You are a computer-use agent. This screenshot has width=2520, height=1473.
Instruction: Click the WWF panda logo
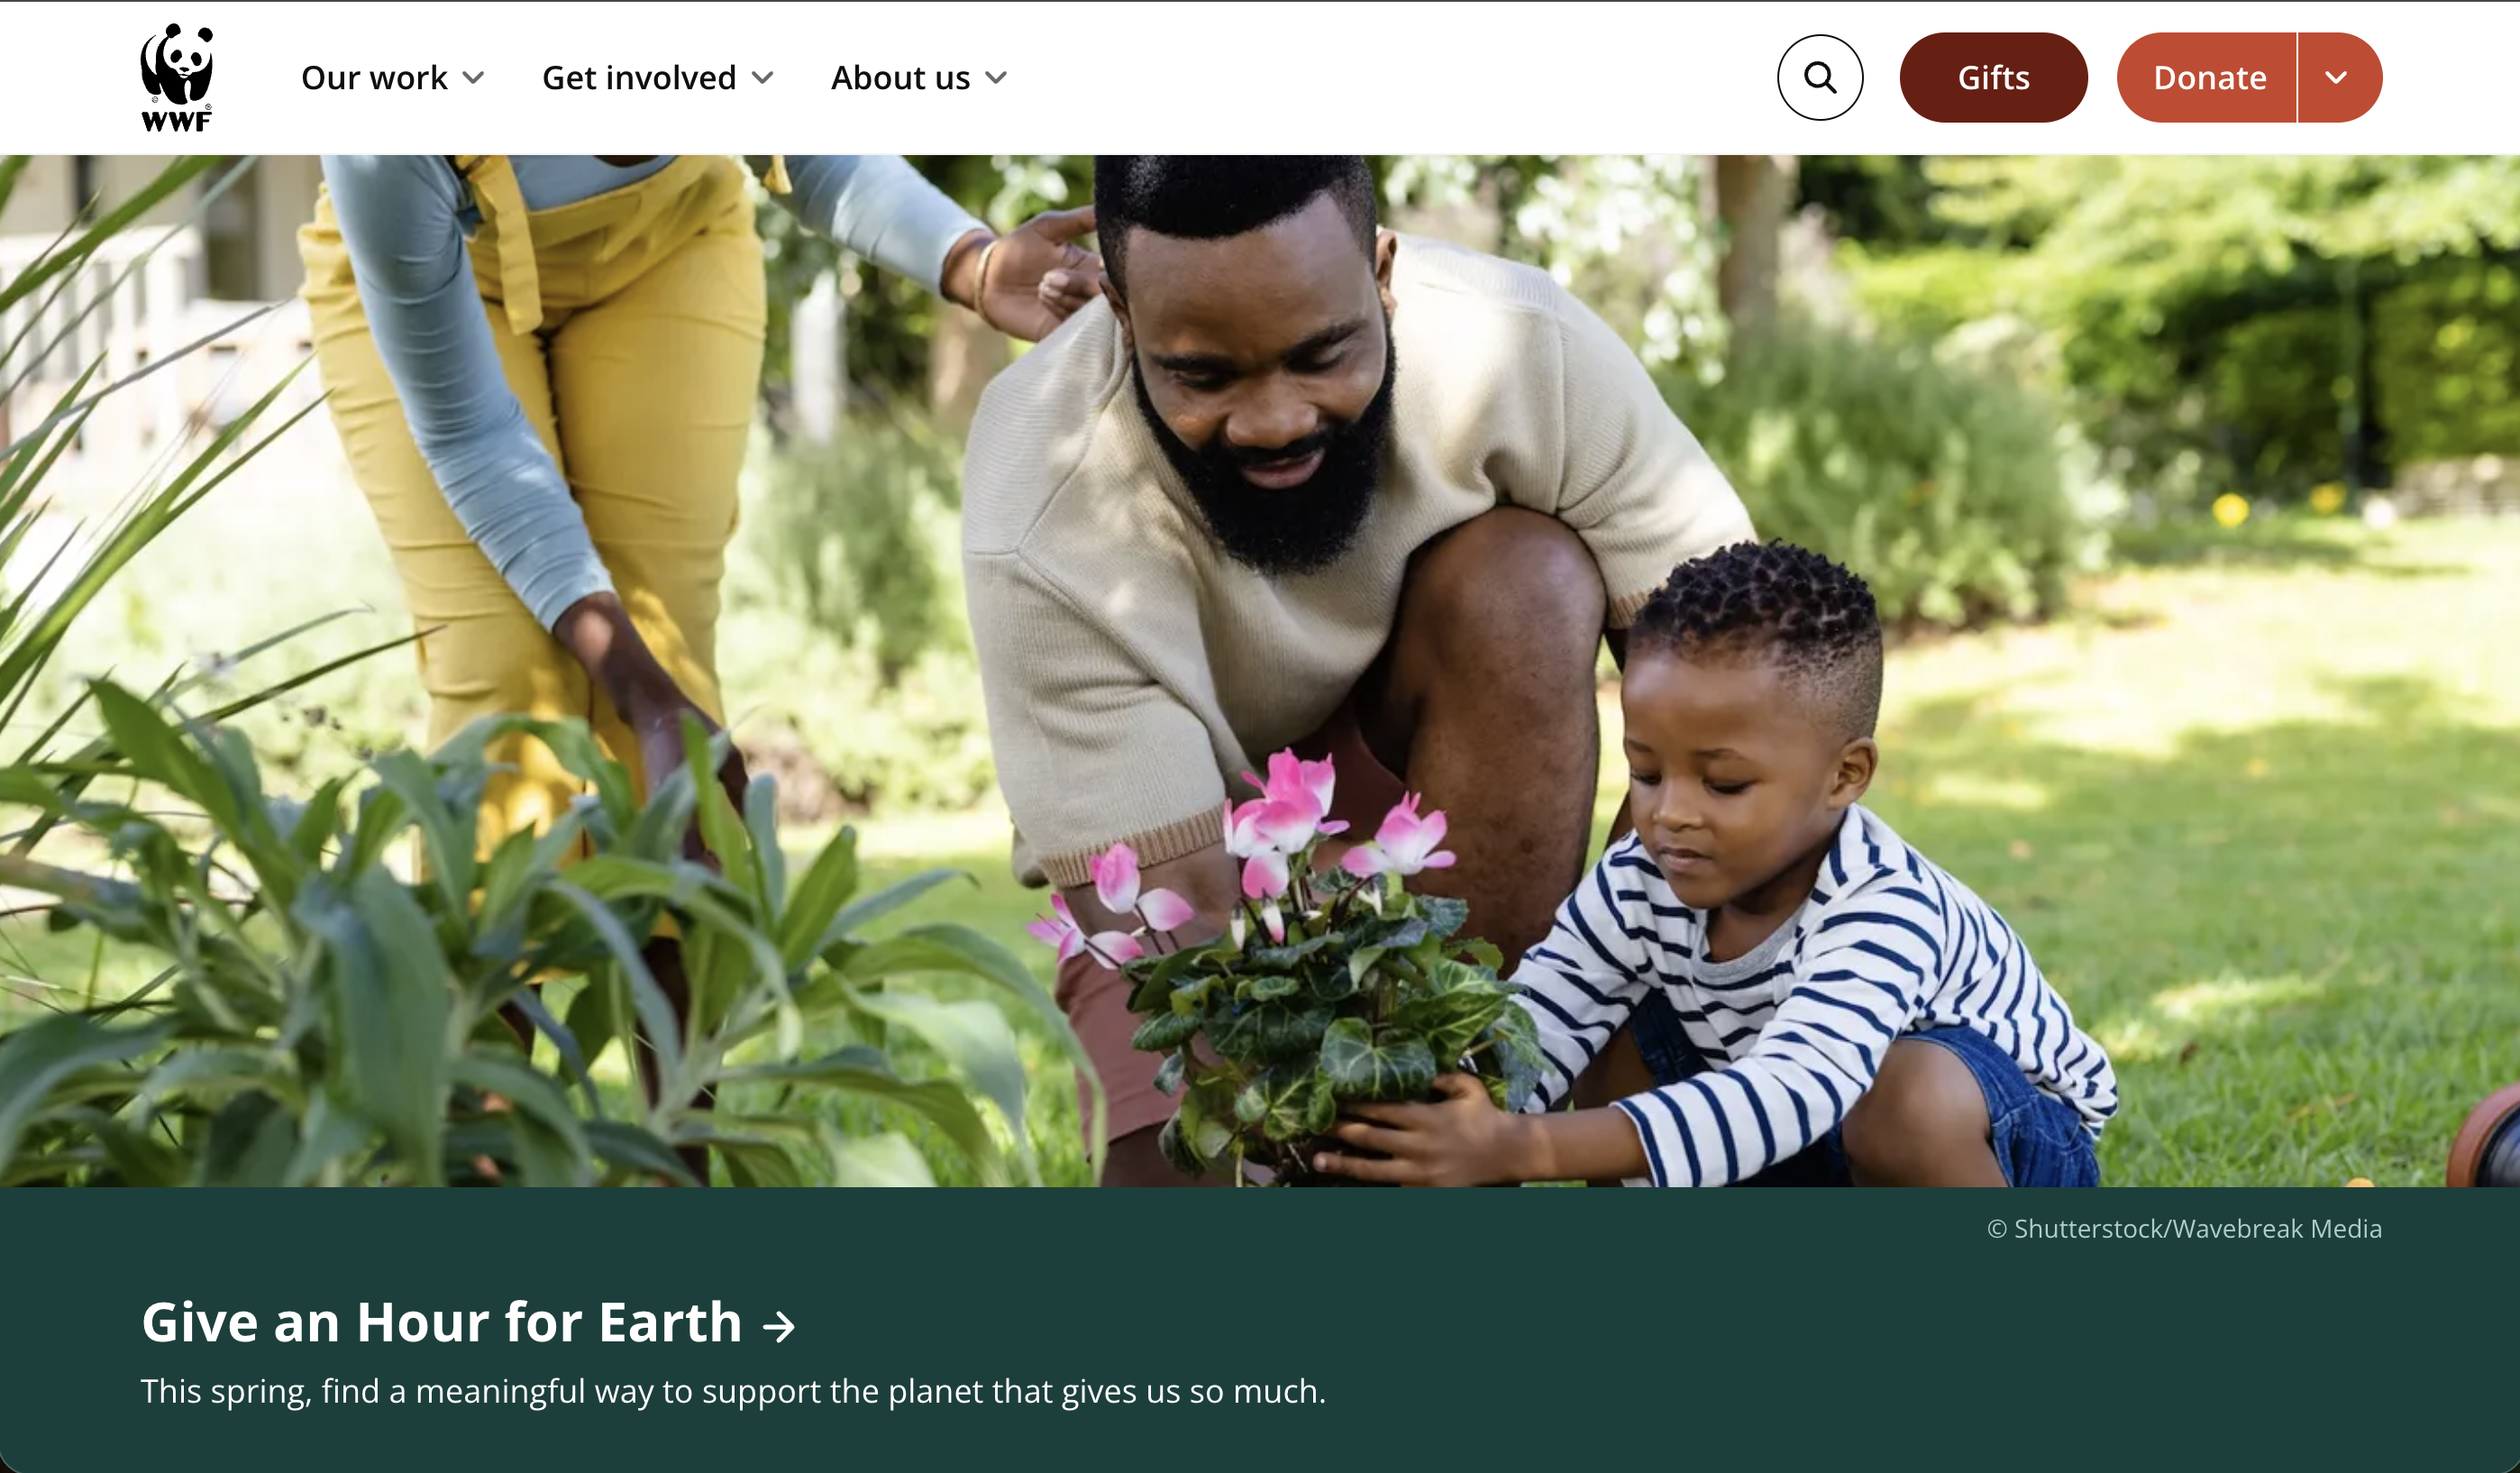click(x=177, y=77)
